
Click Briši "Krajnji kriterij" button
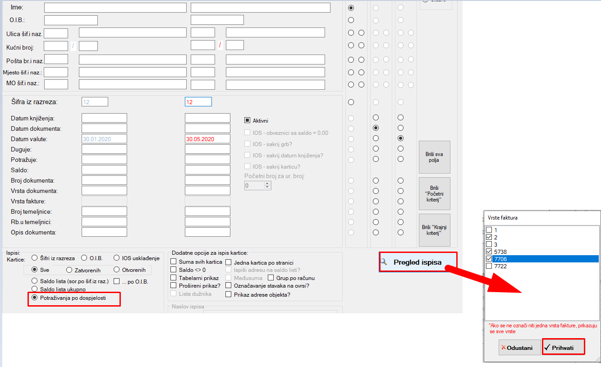(434, 230)
